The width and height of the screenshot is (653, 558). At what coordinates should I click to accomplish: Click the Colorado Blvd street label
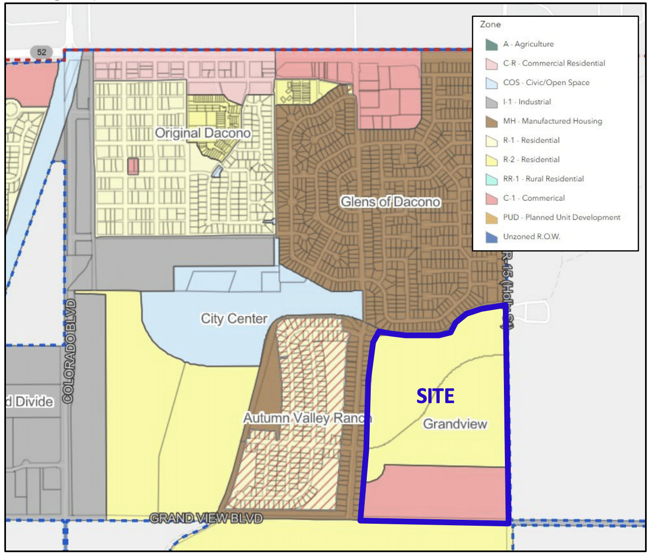pos(69,351)
